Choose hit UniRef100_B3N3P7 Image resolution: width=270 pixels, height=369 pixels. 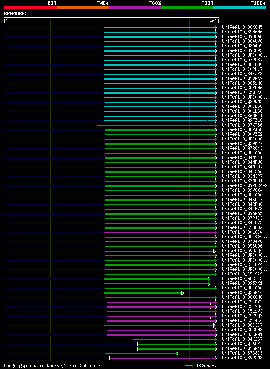pos(242,176)
